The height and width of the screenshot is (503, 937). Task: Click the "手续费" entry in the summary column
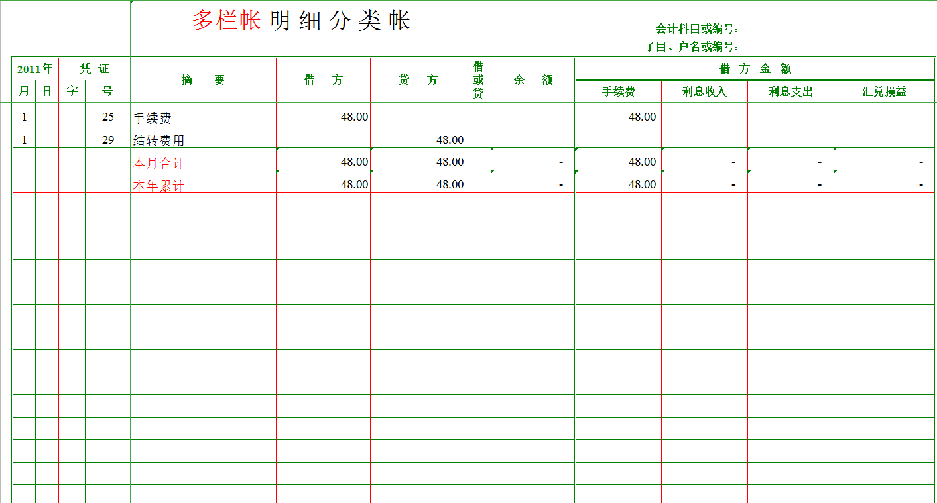tap(152, 116)
